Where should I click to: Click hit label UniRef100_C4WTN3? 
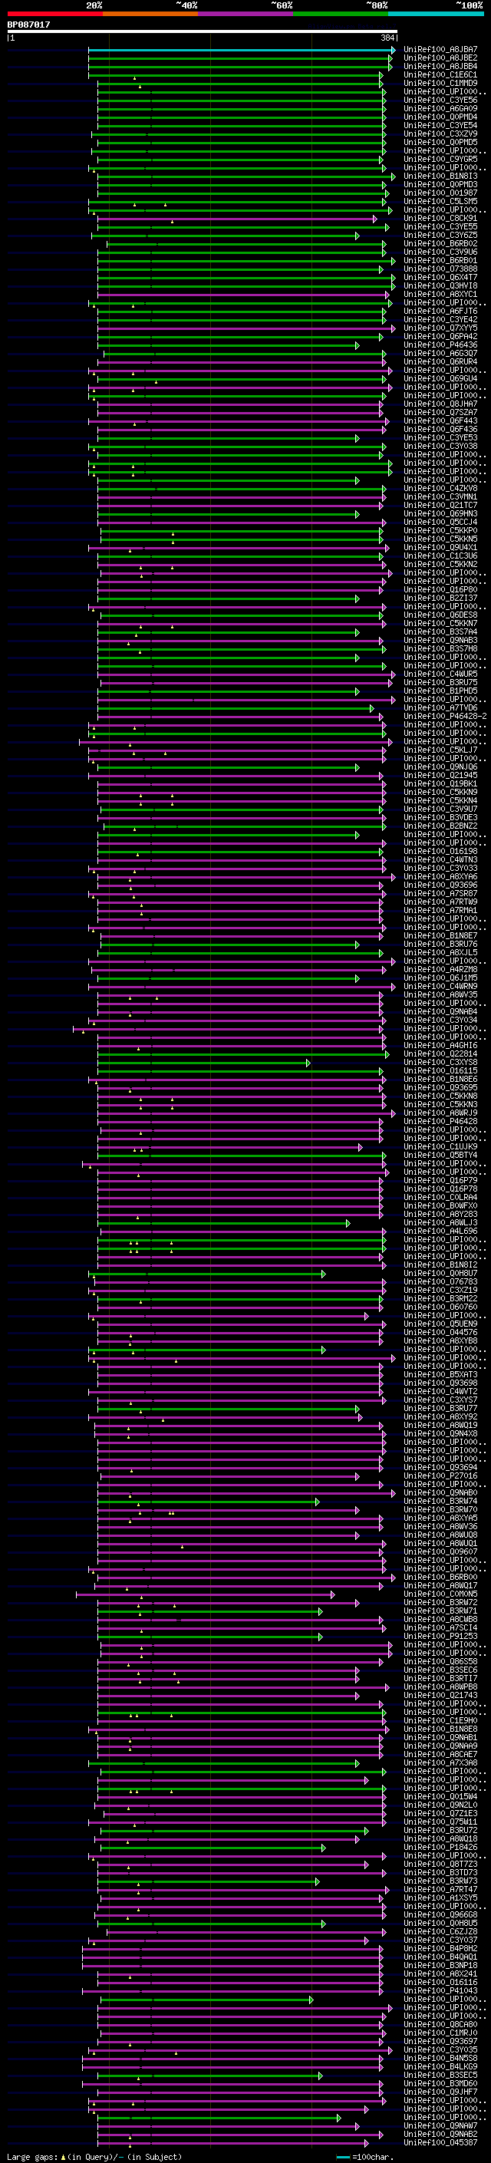point(440,860)
